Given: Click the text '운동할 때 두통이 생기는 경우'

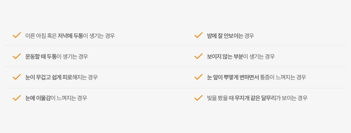Looking at the screenshot, I should point(57,57).
